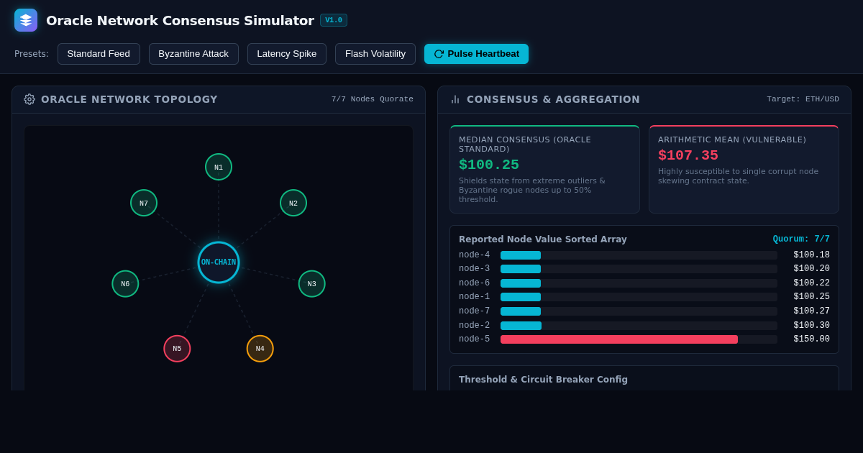Screen dimensions: 863x453
Task: Click the app logo layers icon
Action: pos(26,20)
